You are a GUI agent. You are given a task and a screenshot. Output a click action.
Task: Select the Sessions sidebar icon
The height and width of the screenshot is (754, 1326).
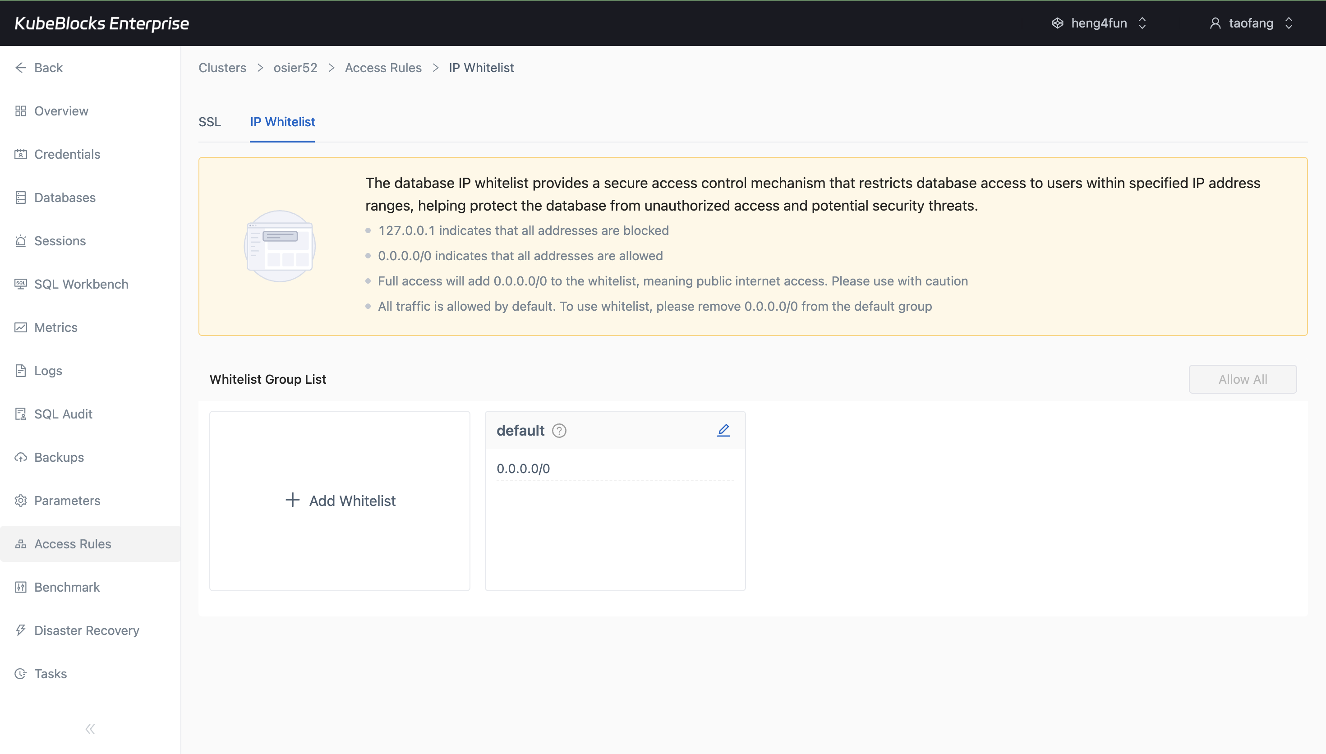pos(21,241)
